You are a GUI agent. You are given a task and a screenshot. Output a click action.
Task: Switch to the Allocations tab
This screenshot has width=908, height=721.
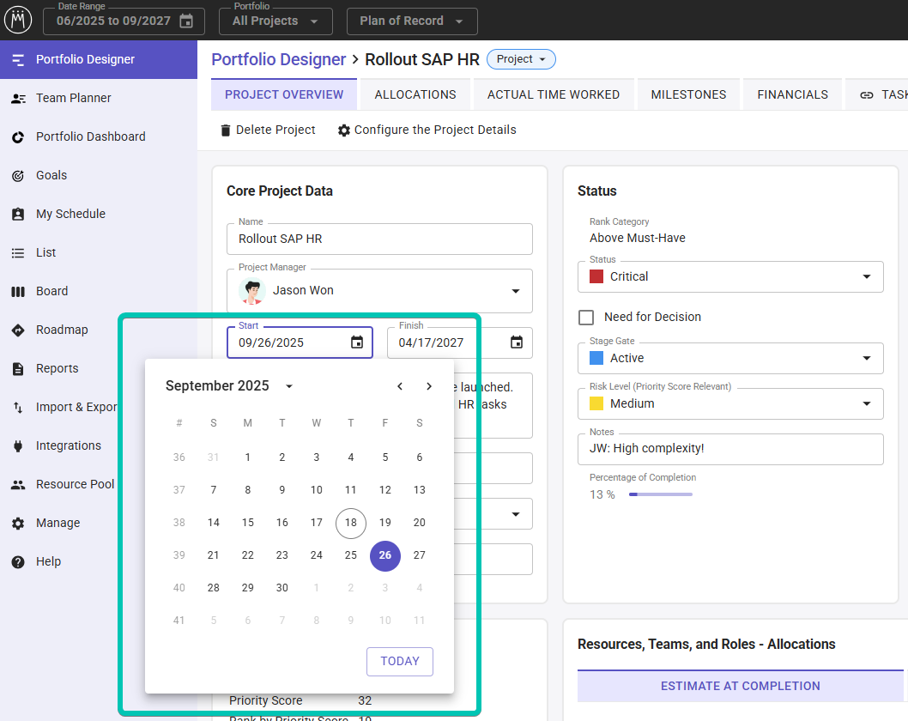[415, 94]
